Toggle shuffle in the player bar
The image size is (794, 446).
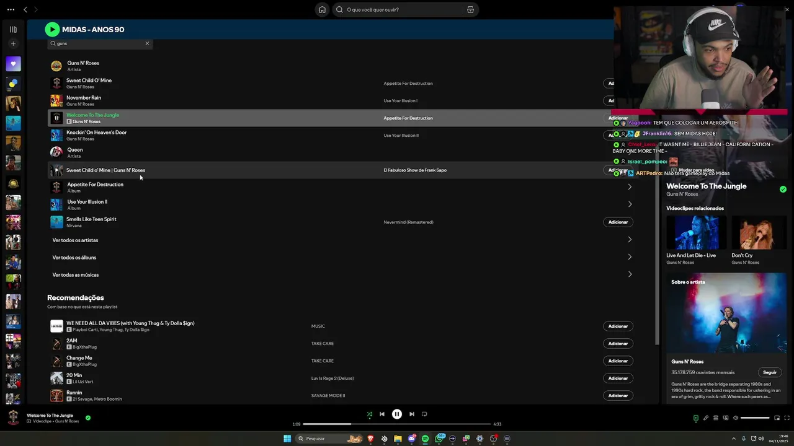(370, 414)
